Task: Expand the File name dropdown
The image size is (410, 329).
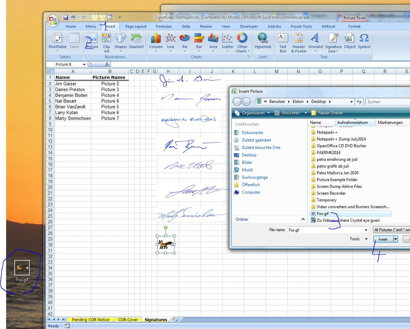Action: (366, 230)
